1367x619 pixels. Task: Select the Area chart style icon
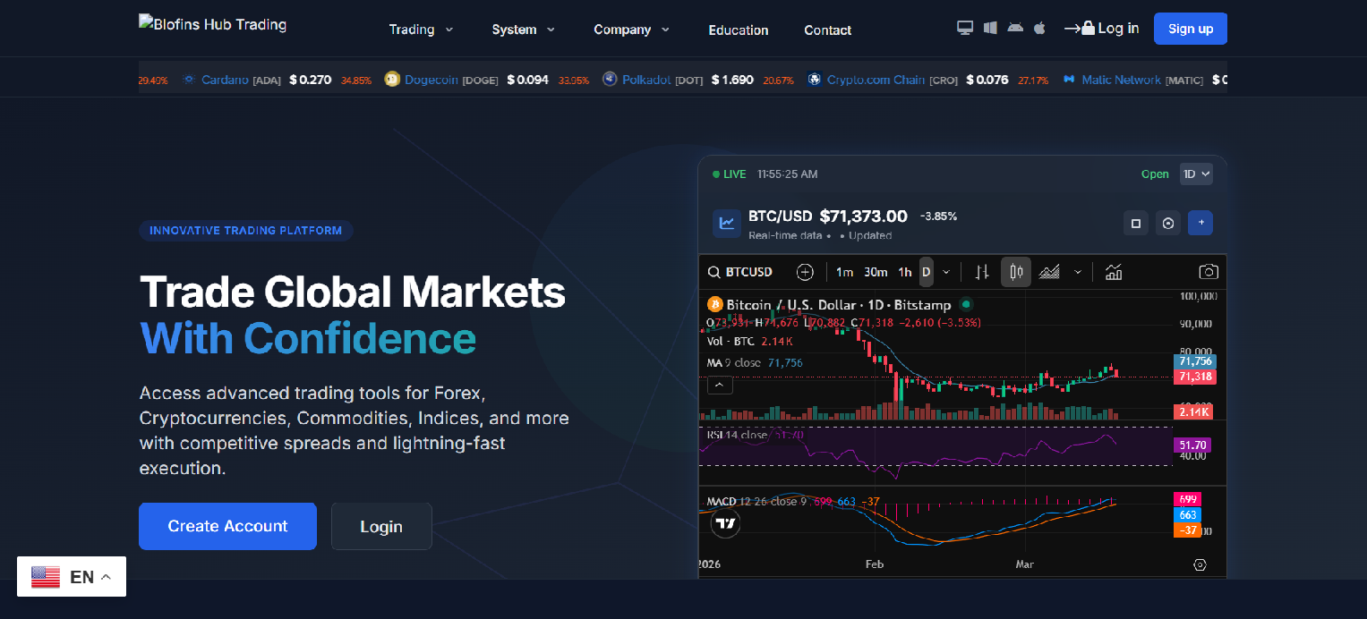point(1049,272)
